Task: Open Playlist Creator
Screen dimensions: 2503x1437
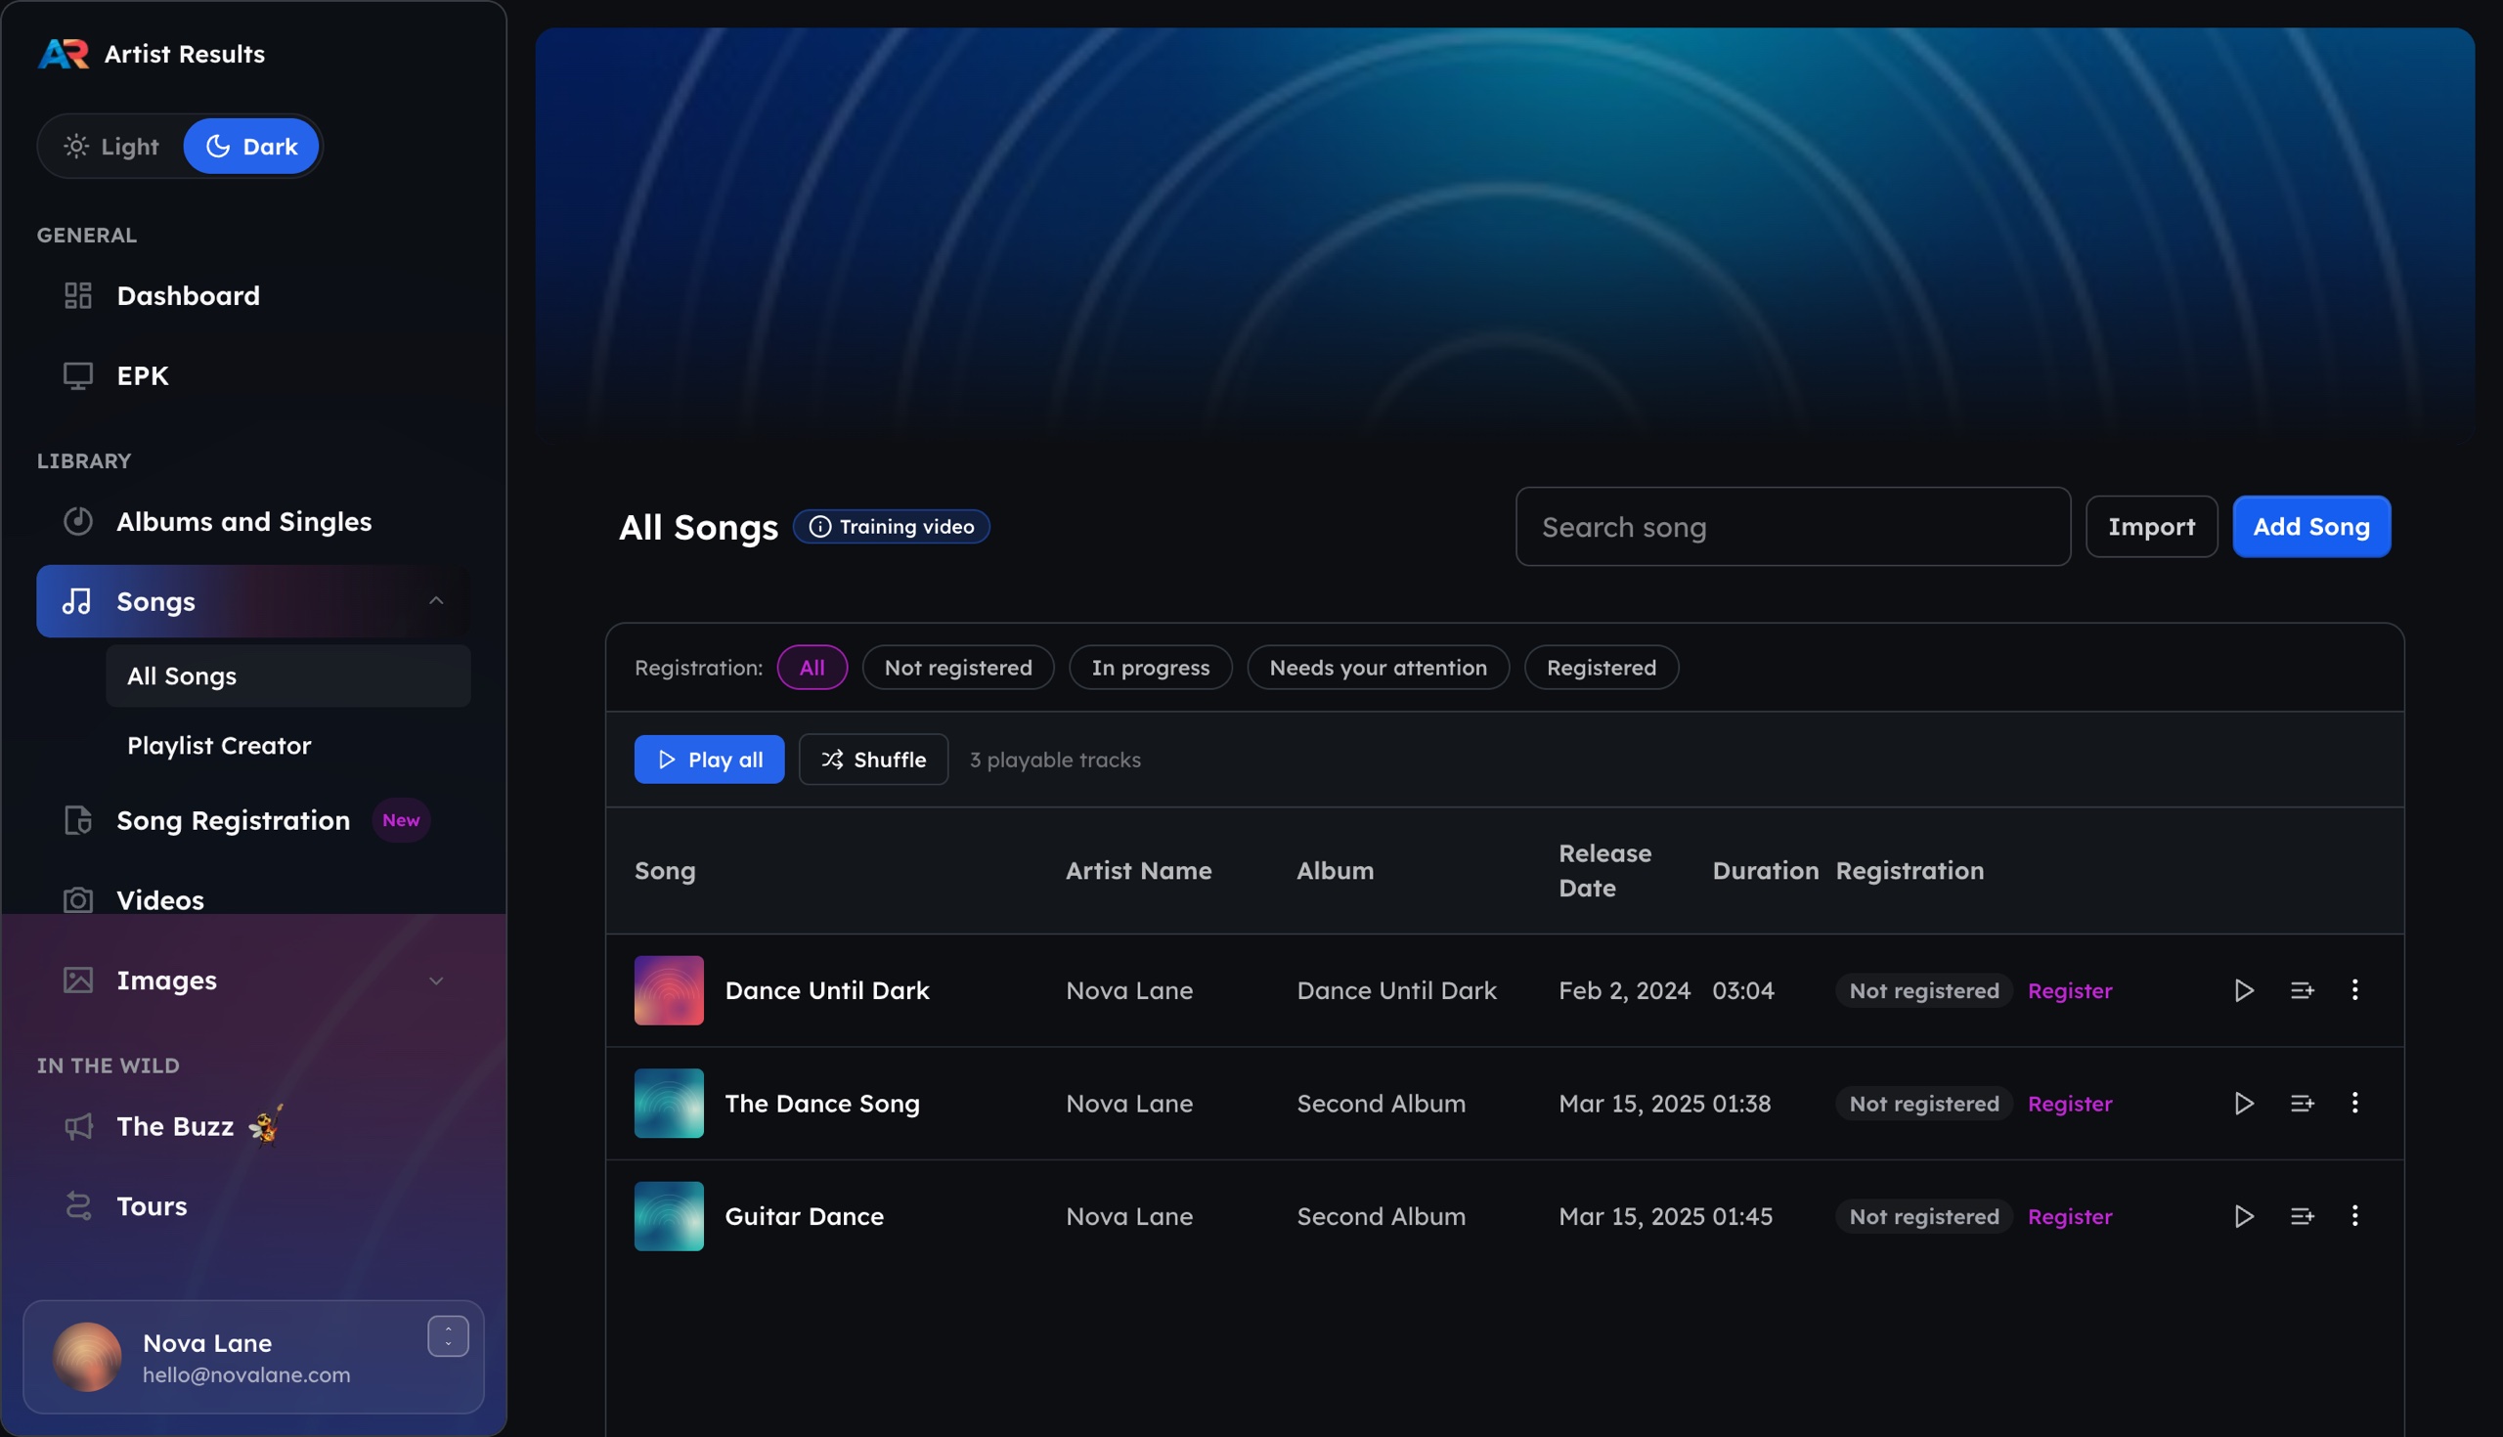Action: tap(288, 745)
